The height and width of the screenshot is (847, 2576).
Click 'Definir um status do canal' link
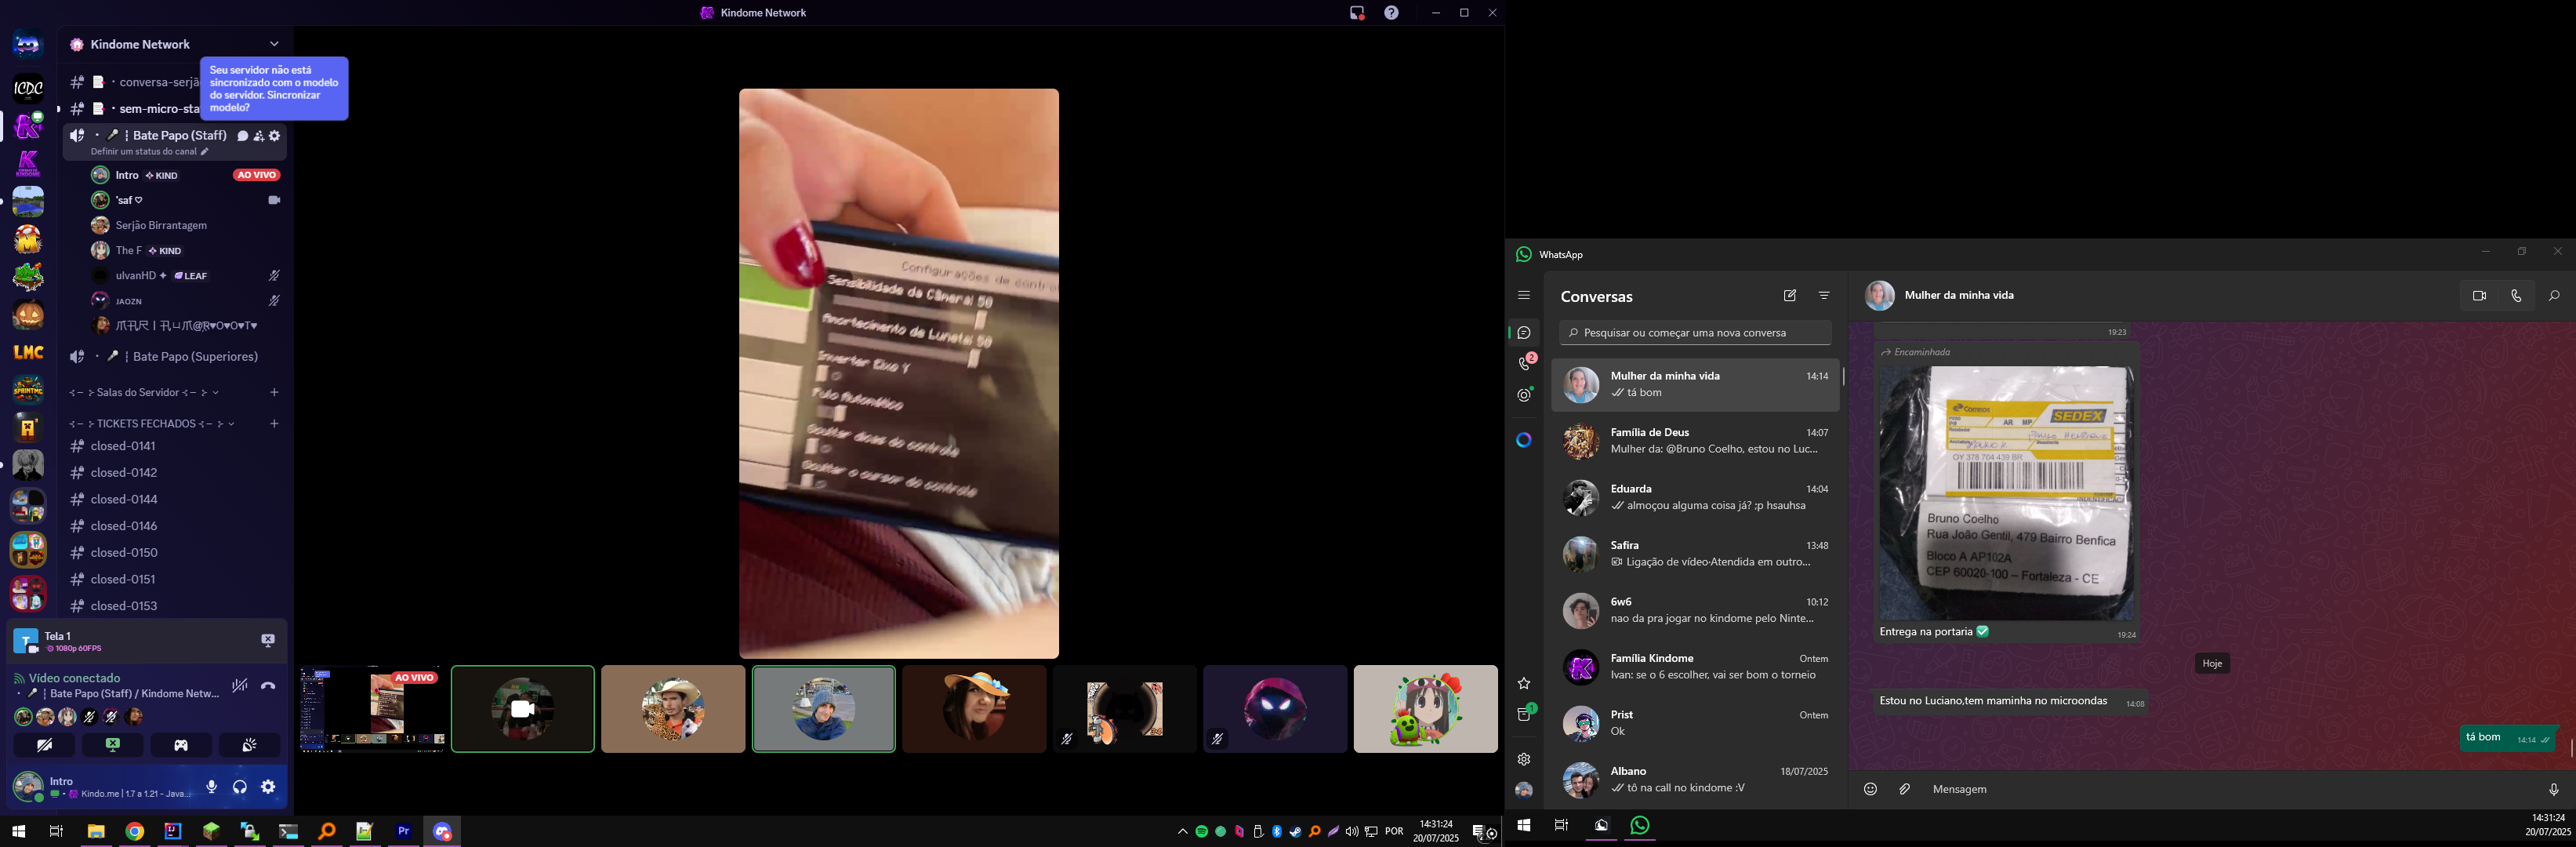149,152
